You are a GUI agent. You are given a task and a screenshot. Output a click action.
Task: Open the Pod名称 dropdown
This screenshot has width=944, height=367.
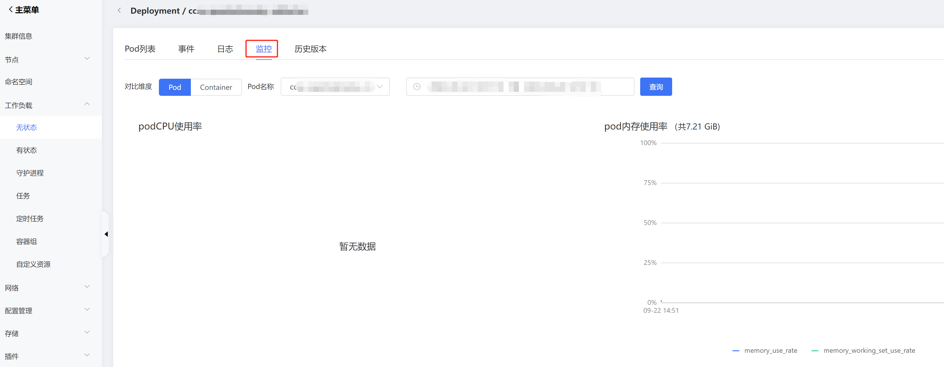click(x=335, y=87)
